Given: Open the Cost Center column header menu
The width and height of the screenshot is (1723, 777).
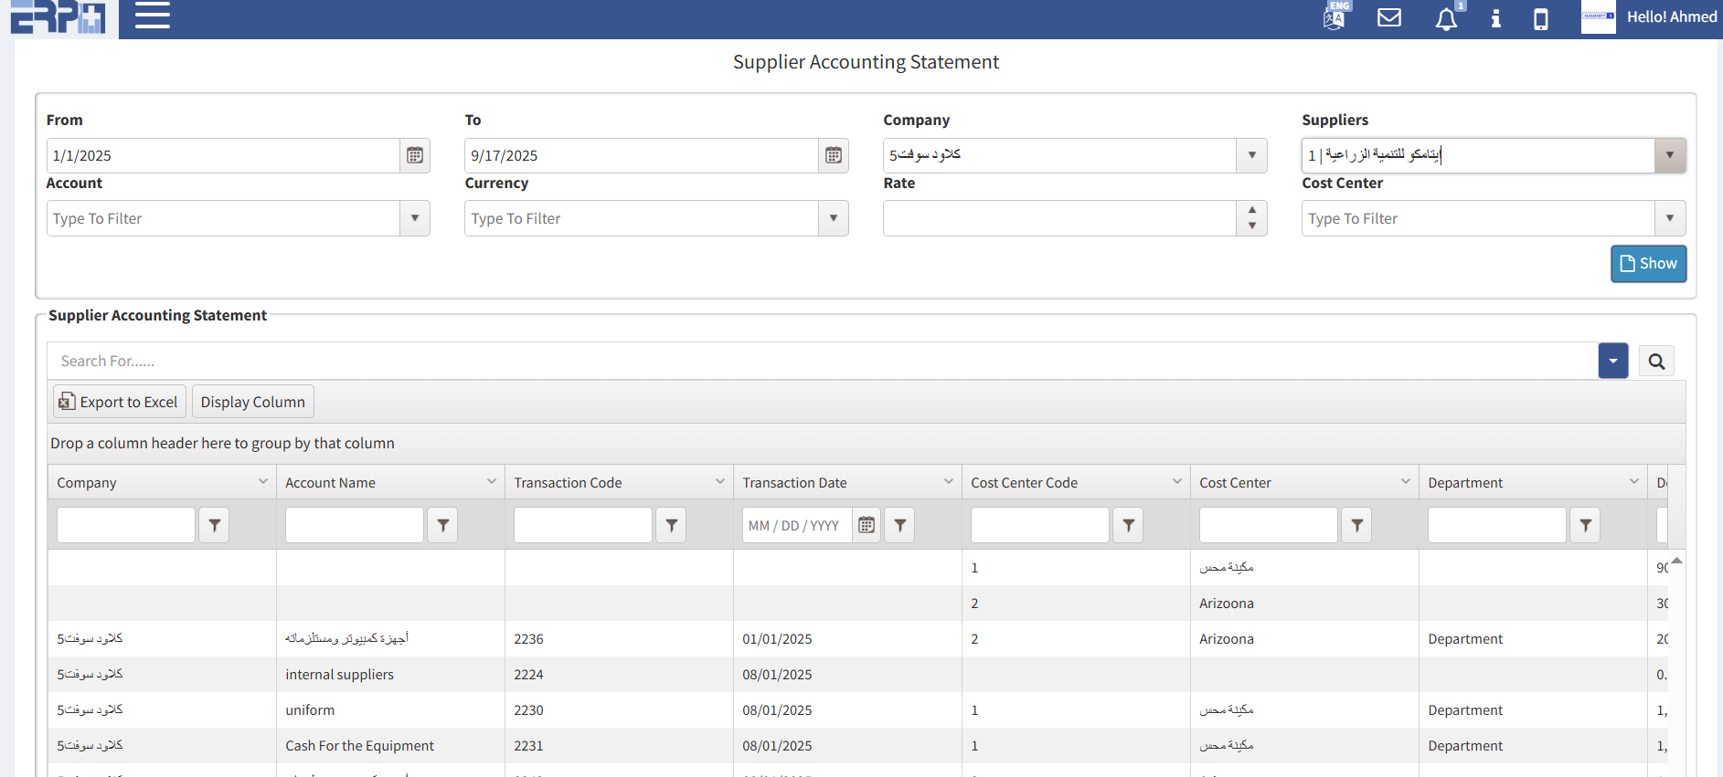Looking at the screenshot, I should click(1406, 482).
